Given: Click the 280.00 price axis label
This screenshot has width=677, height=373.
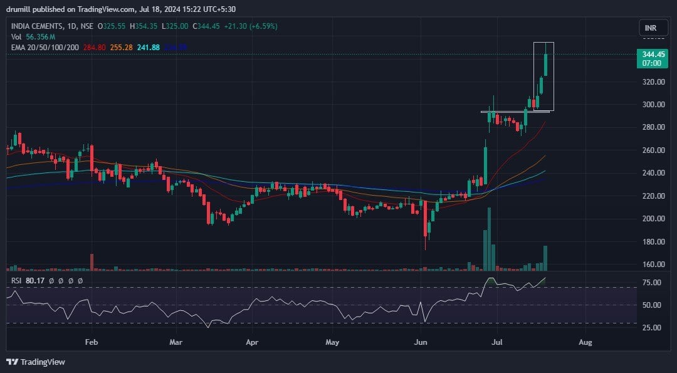Looking at the screenshot, I should [x=653, y=127].
